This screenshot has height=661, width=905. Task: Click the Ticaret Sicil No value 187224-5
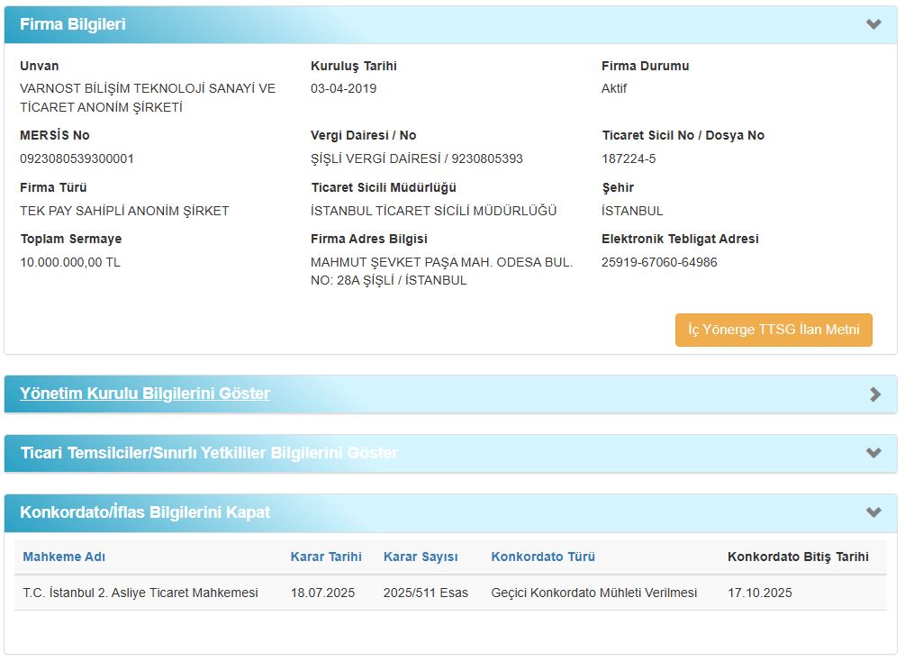coord(629,158)
